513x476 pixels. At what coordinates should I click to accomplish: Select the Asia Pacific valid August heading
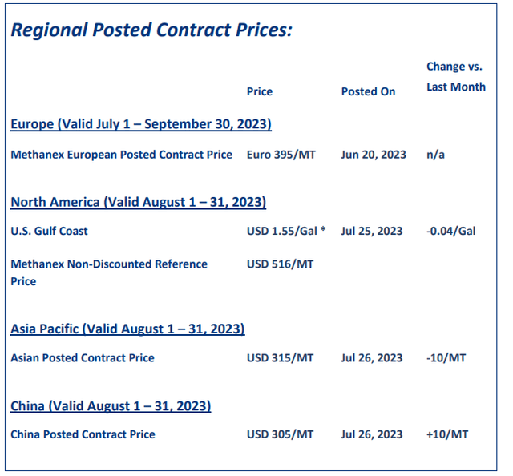[x=127, y=329]
